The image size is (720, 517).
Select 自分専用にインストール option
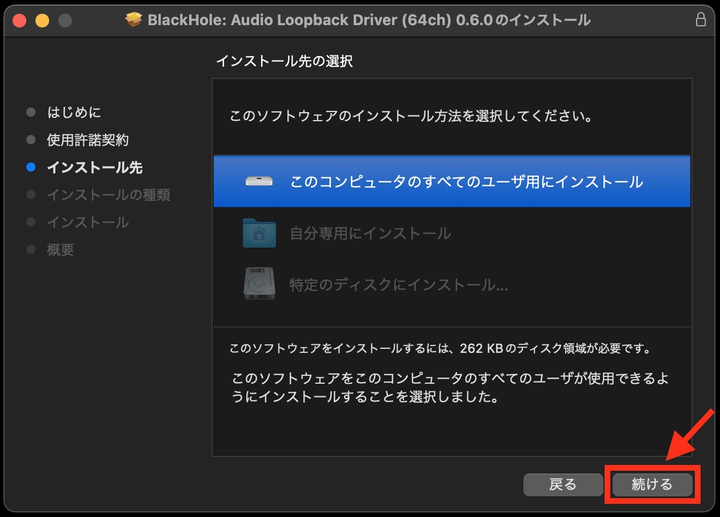tap(451, 233)
